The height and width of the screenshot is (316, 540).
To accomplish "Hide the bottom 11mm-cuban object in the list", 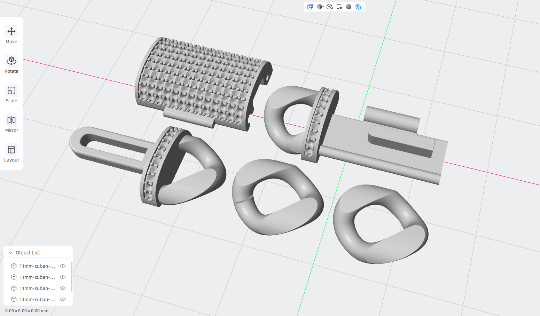I will 63,299.
